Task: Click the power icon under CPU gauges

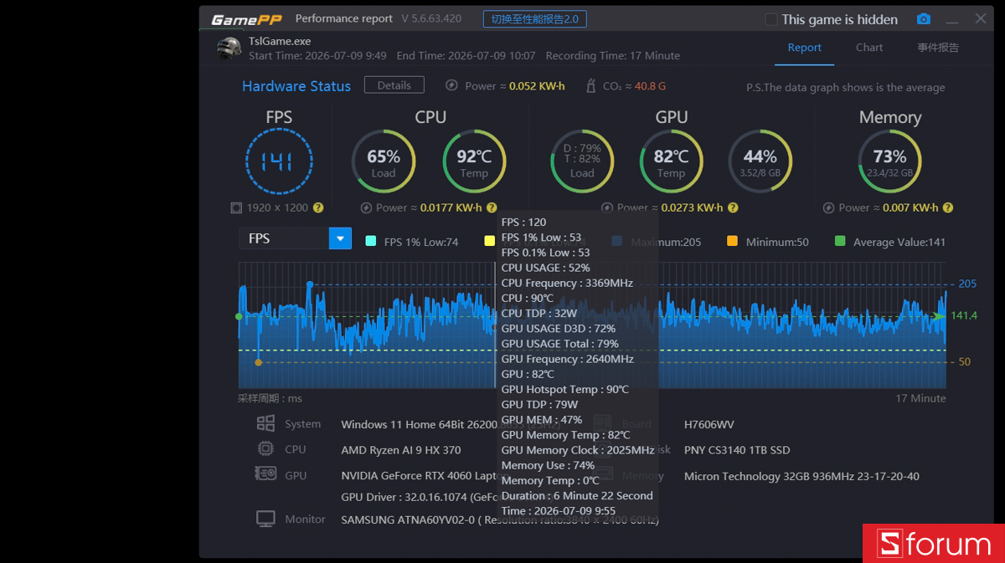Action: pyautogui.click(x=366, y=207)
